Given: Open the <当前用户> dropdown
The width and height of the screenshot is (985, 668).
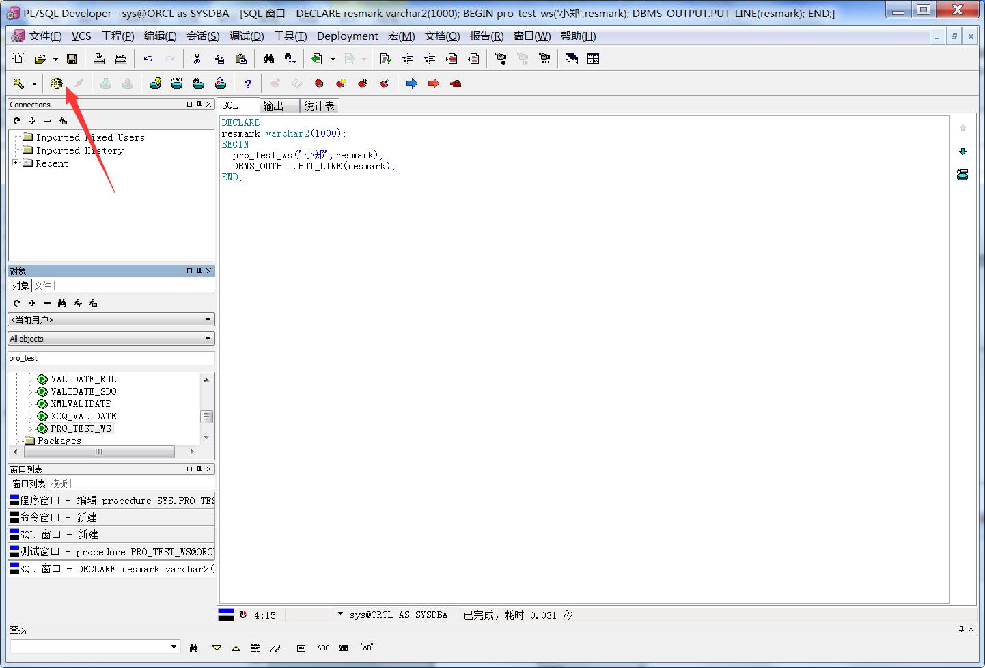Looking at the screenshot, I should click(111, 320).
